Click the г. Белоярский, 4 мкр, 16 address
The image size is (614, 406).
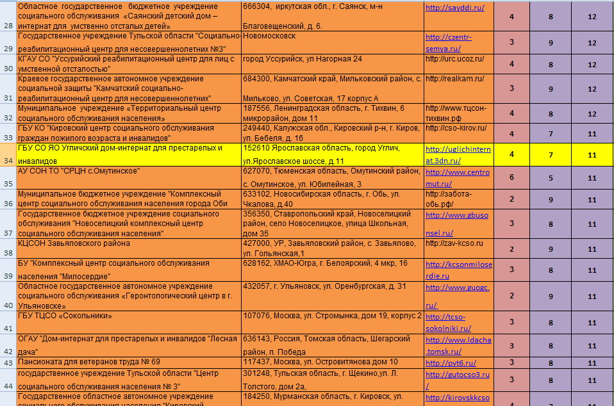tap(333, 270)
